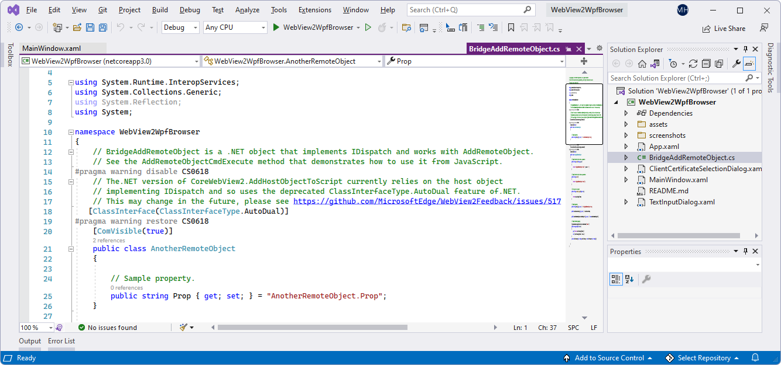Expand the Dependencies node in Solution Explorer

(626, 113)
